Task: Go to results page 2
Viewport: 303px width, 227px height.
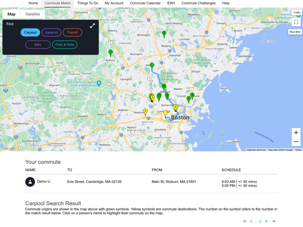Action: (260, 221)
